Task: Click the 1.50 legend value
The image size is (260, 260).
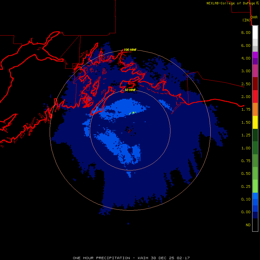Action: pyautogui.click(x=246, y=122)
